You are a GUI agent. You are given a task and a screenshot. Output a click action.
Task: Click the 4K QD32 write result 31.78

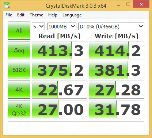pos(117,109)
